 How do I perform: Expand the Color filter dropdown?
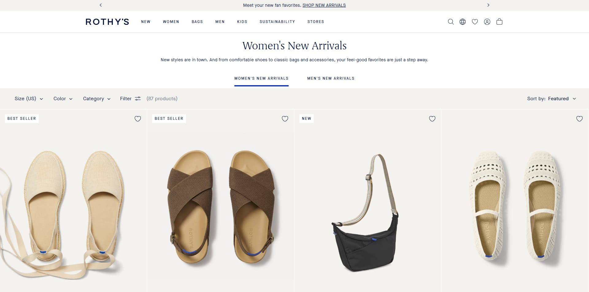point(63,99)
